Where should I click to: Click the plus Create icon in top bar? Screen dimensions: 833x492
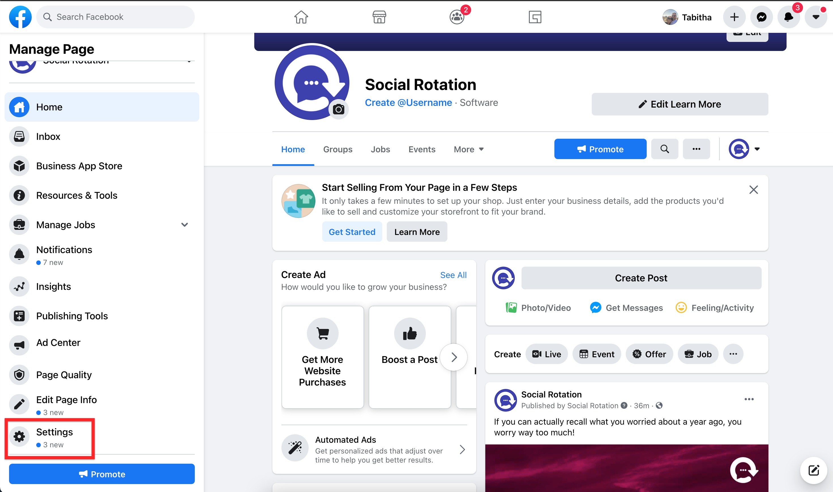click(734, 17)
